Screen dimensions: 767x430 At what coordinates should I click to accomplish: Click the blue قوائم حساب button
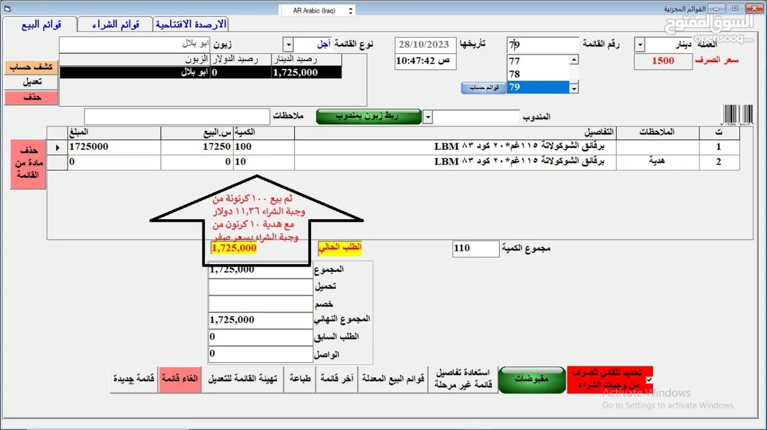(483, 88)
